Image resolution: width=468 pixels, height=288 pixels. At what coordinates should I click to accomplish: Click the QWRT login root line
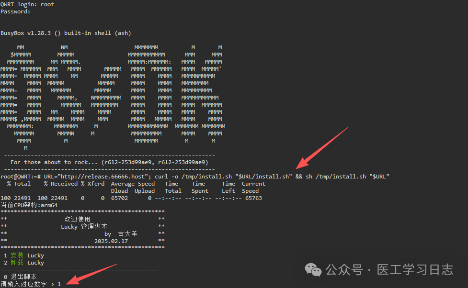(27, 4)
